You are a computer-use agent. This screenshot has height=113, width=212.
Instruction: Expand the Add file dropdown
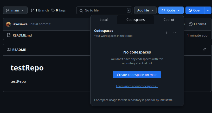pyautogui.click(x=145, y=10)
